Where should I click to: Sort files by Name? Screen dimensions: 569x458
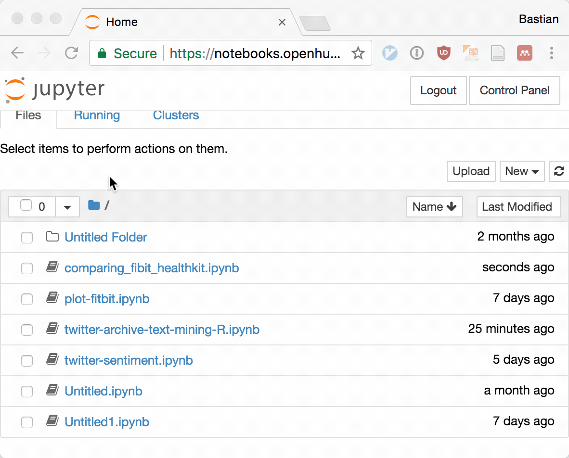[x=434, y=207]
